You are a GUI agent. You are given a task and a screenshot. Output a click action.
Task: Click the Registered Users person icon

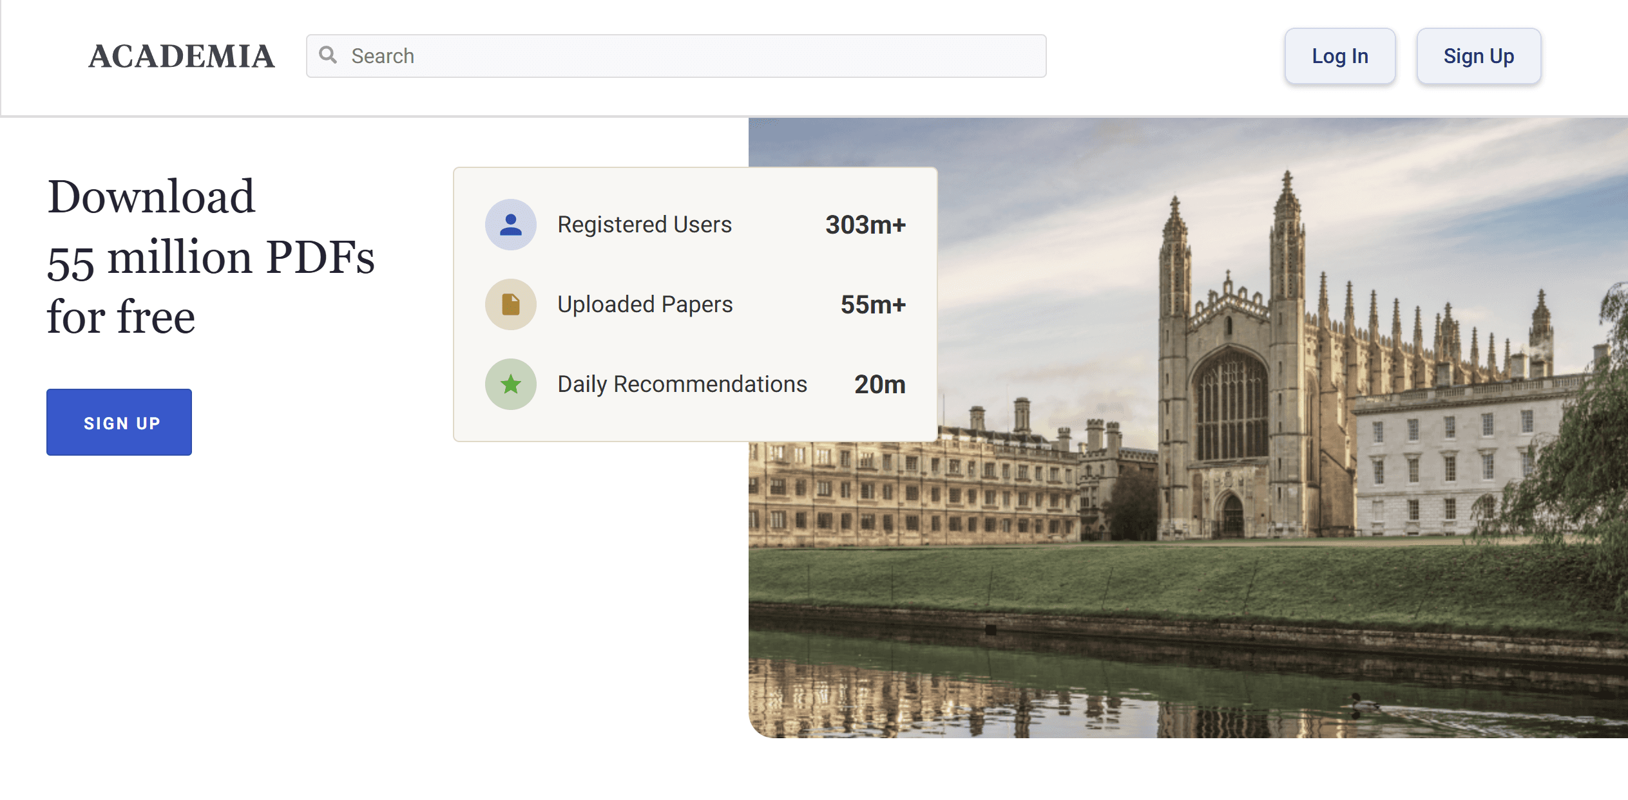[510, 225]
